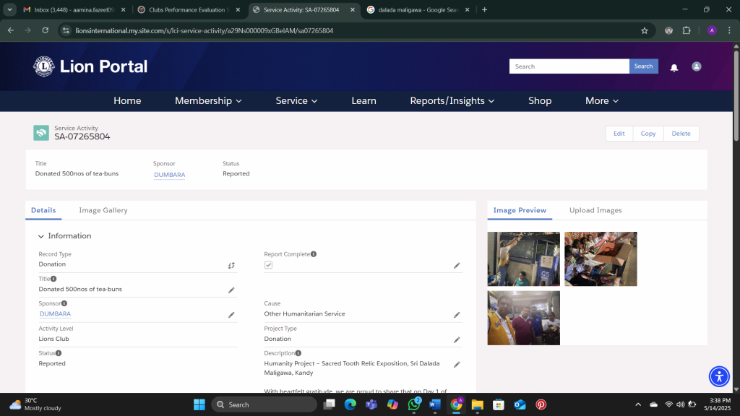The height and width of the screenshot is (416, 740).
Task: Click the Windows taskbar Search box
Action: pyautogui.click(x=264, y=404)
